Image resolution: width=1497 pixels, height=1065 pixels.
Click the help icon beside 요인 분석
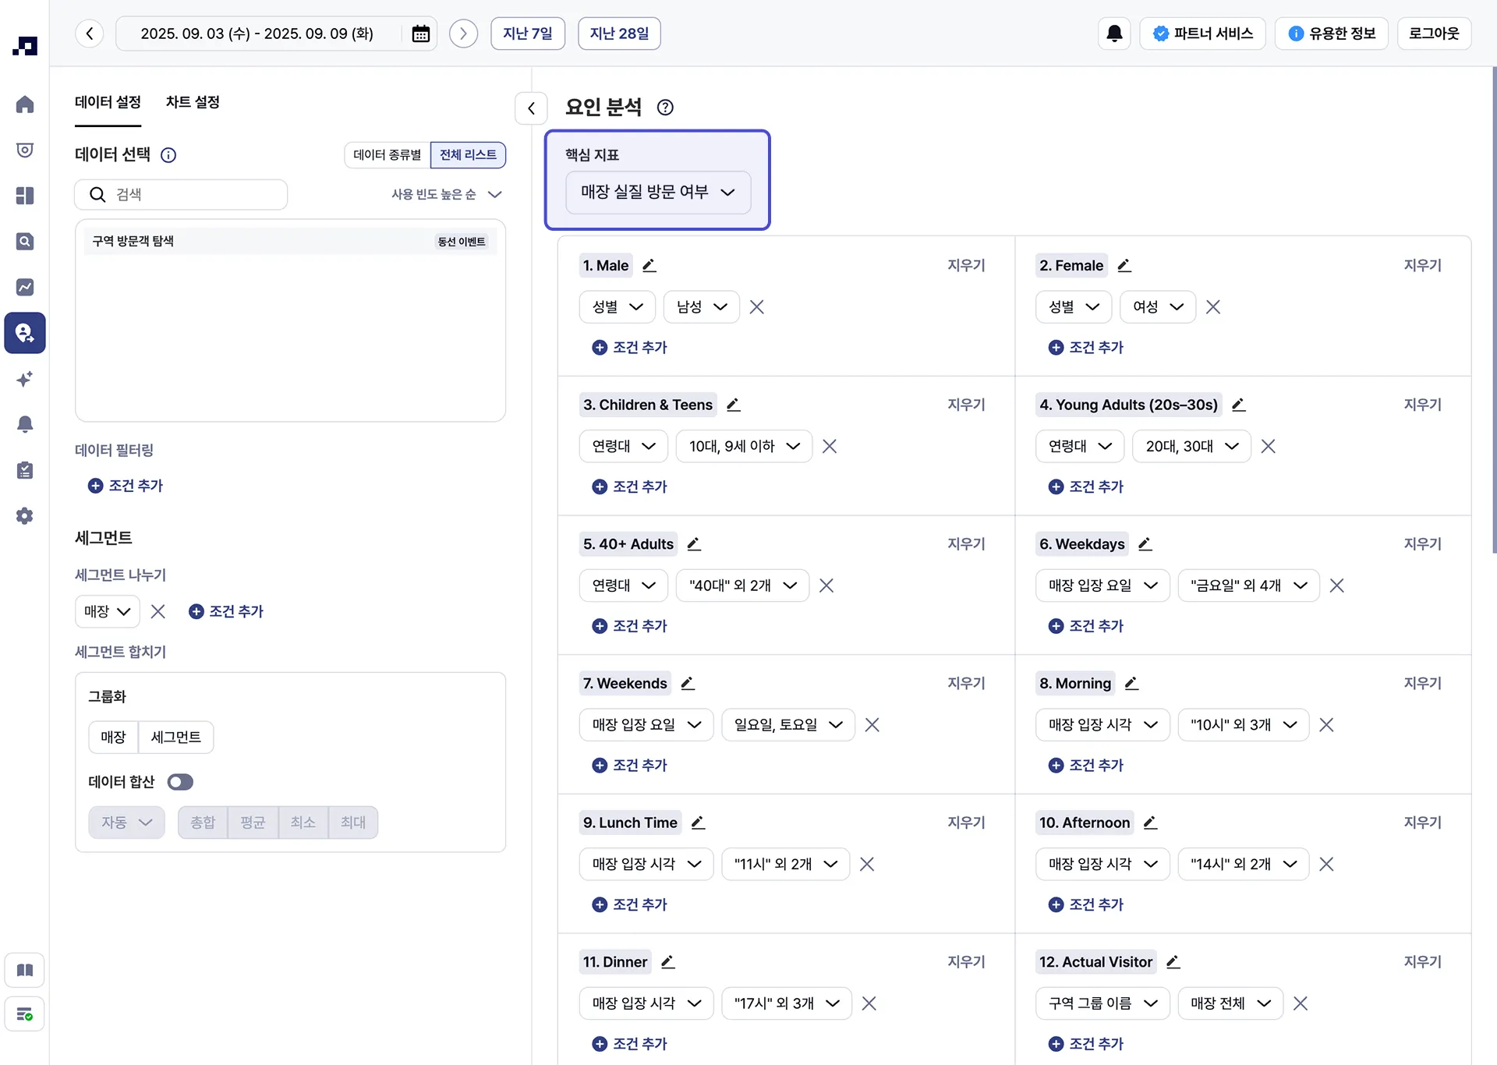(x=665, y=108)
